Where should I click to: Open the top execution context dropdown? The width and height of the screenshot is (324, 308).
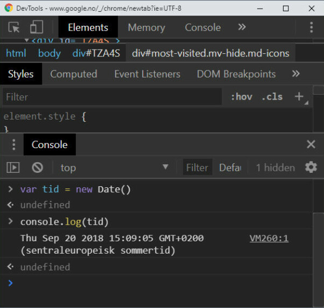(x=114, y=167)
